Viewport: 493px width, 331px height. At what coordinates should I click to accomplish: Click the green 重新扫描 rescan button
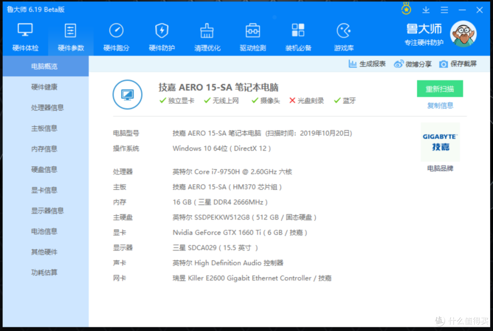click(x=440, y=89)
